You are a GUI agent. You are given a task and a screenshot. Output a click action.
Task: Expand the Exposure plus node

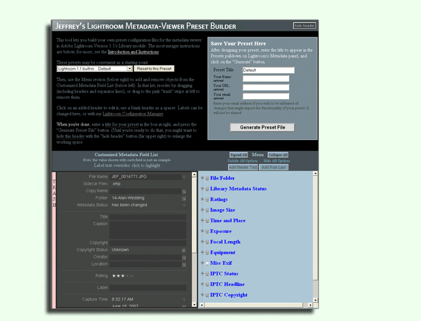[203, 230]
